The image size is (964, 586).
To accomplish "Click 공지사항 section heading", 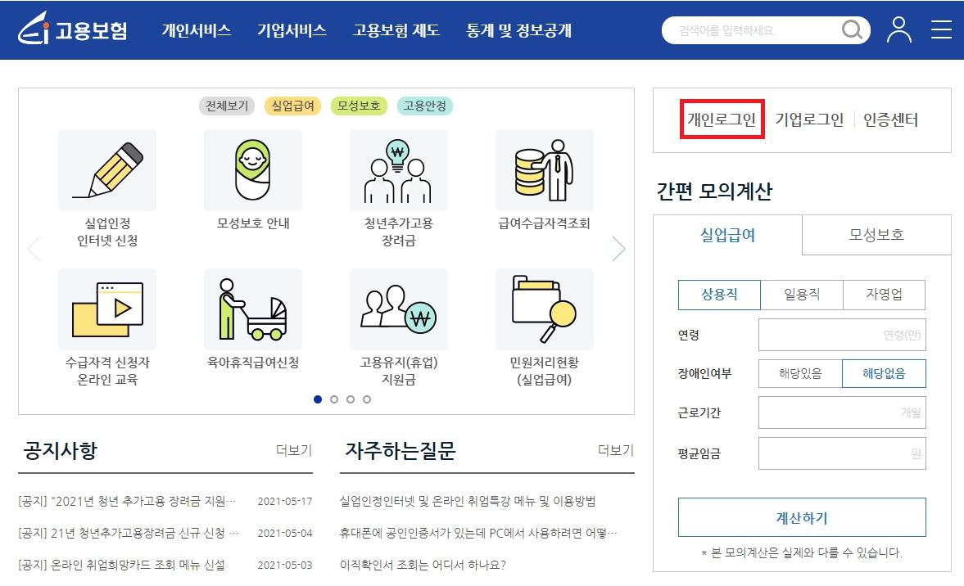I will 61,450.
